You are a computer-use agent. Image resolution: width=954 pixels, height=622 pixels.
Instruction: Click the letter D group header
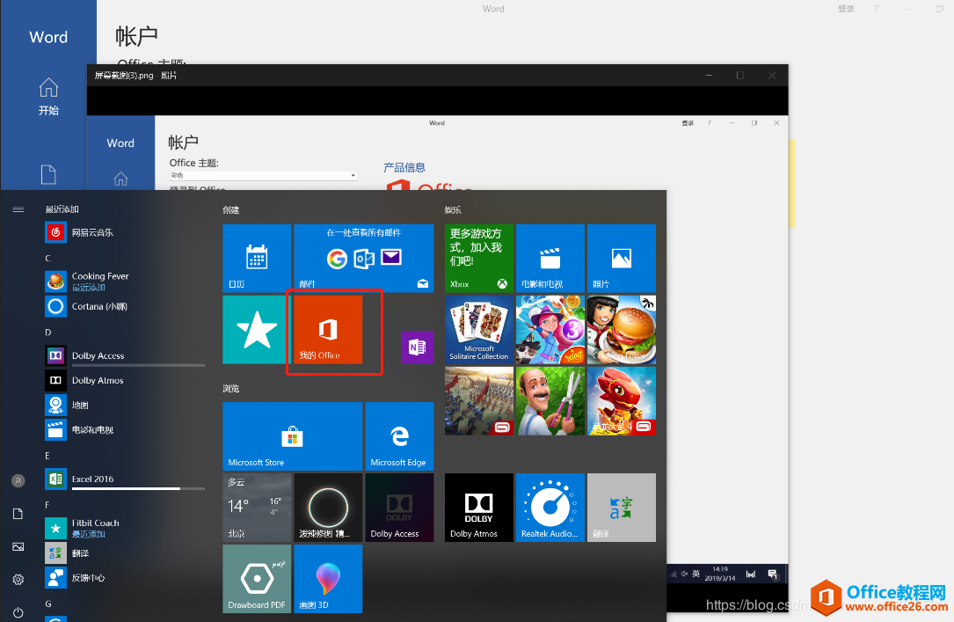point(48,332)
